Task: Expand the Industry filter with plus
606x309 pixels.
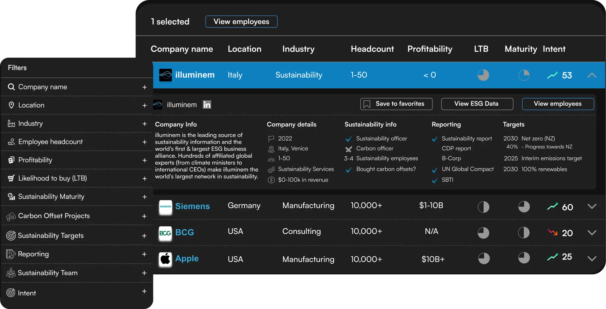Action: [145, 124]
